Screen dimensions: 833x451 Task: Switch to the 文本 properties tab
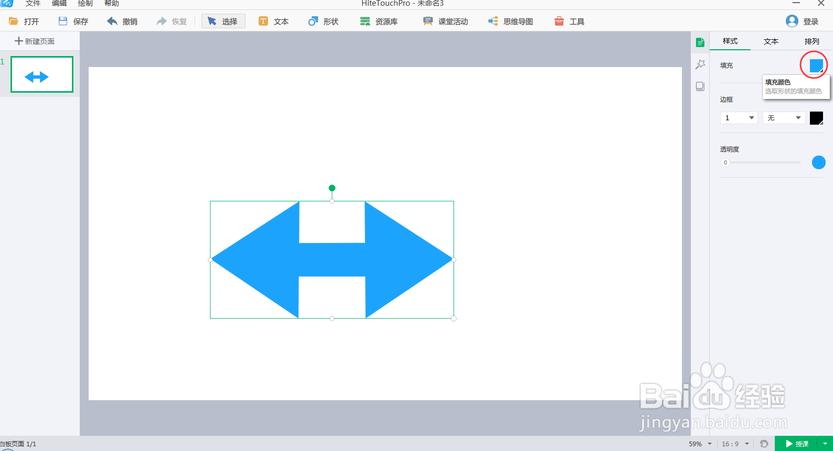pos(771,41)
